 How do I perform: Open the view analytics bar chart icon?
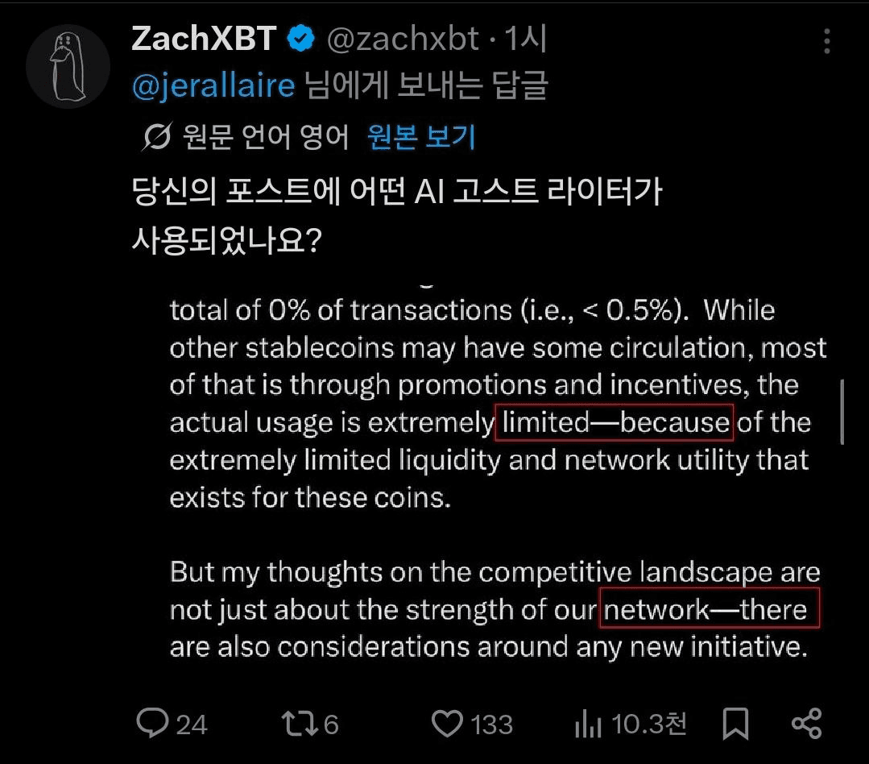(x=588, y=724)
